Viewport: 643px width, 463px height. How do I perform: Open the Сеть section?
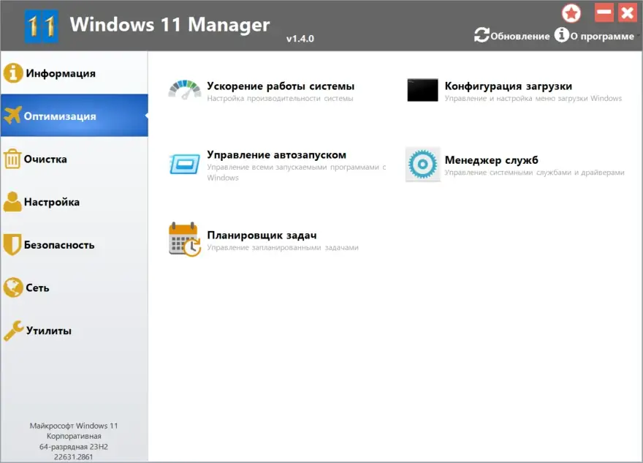pyautogui.click(x=75, y=287)
